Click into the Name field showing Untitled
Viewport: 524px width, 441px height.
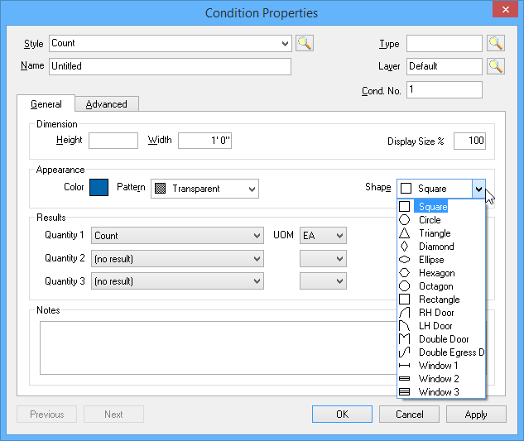(170, 66)
